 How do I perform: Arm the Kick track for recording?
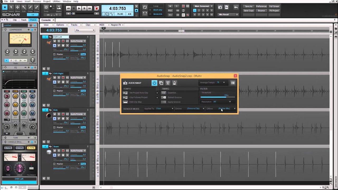tap(63, 114)
